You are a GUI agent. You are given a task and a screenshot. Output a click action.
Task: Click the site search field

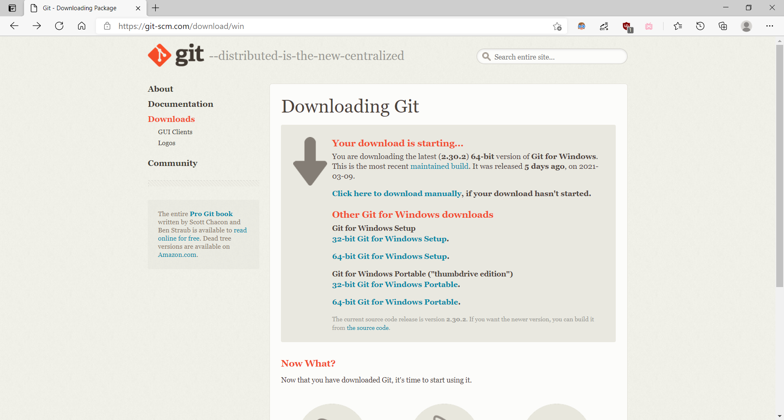click(551, 57)
